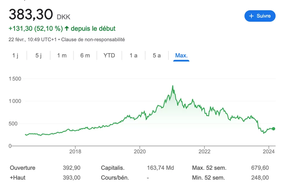Choose the 5 a time range
This screenshot has height=185, width=285.
point(157,55)
